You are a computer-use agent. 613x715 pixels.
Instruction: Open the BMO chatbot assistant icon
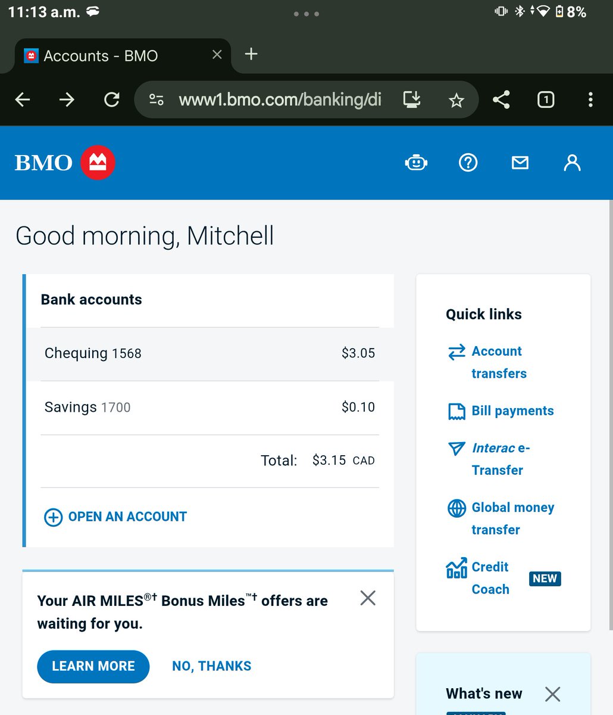[416, 163]
